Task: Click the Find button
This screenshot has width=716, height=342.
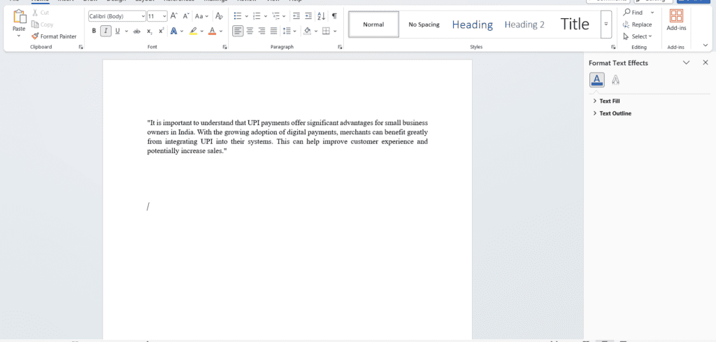Action: 633,13
